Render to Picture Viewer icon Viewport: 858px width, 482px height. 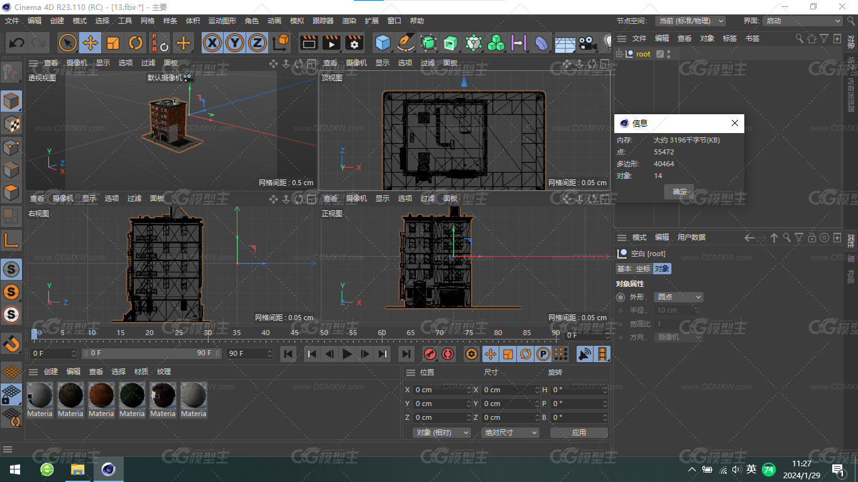331,43
